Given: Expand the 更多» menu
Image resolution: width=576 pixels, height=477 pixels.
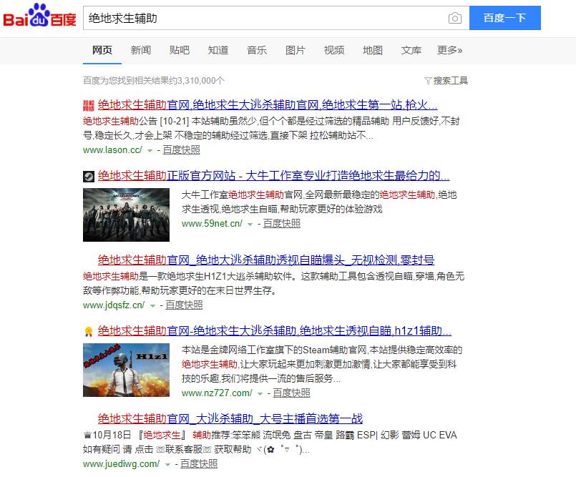Looking at the screenshot, I should click(x=449, y=50).
